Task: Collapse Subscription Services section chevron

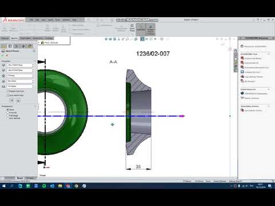Action: pyautogui.click(x=269, y=106)
